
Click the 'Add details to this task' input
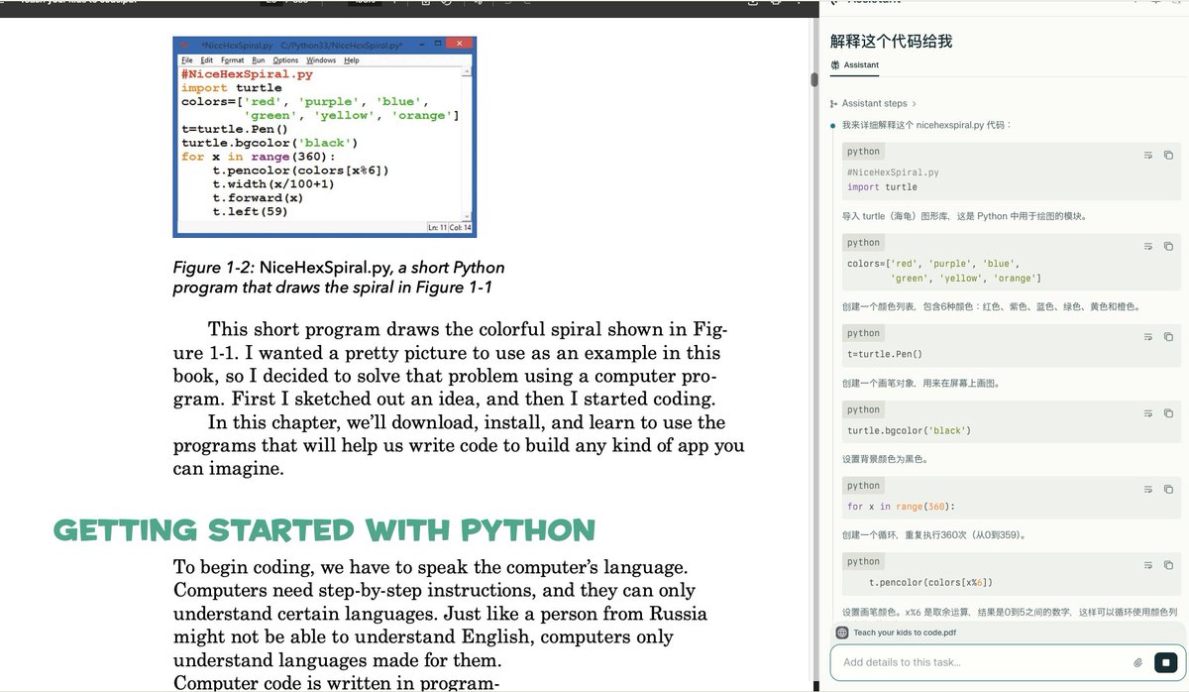pyautogui.click(x=981, y=662)
